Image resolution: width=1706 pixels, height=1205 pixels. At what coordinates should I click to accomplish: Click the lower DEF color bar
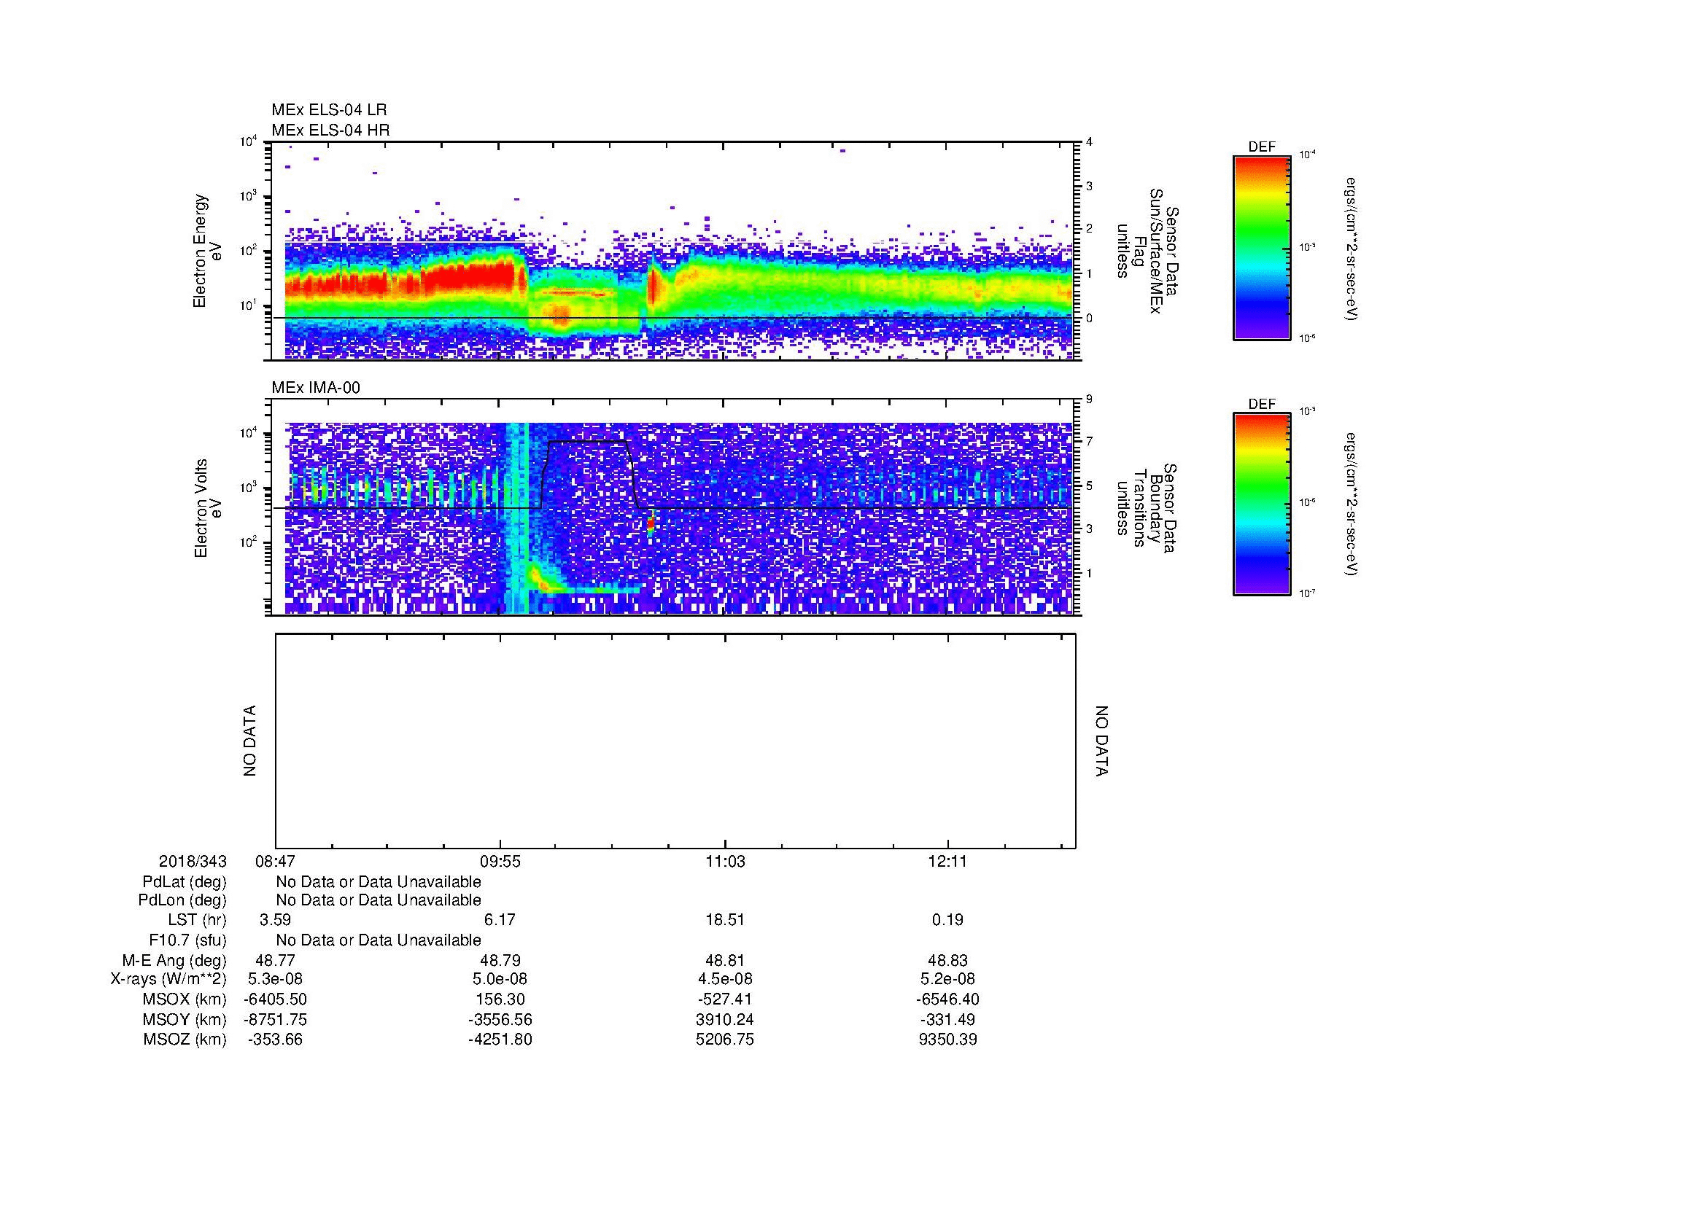click(x=1261, y=504)
